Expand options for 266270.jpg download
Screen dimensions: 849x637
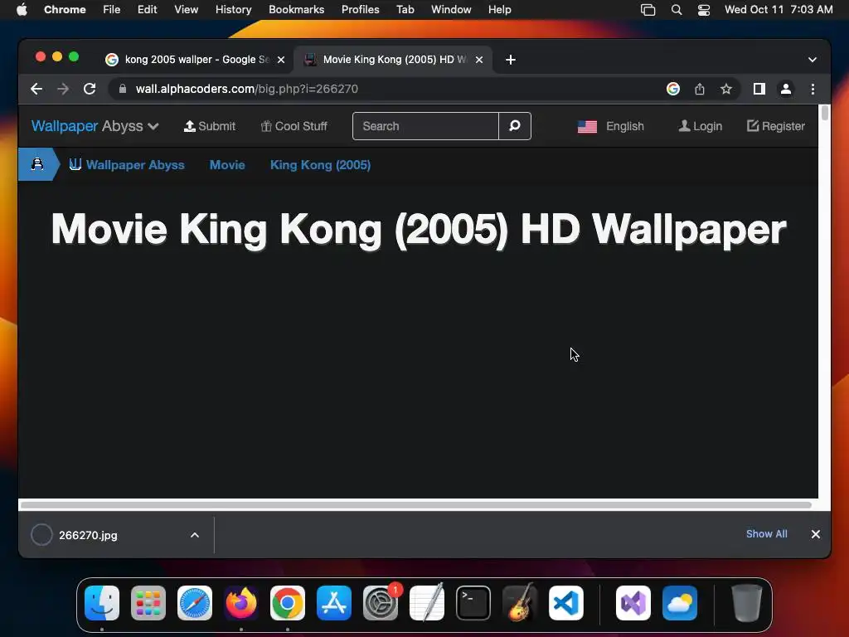point(194,535)
